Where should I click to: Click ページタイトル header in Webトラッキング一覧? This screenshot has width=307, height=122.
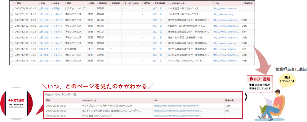(x=89, y=100)
